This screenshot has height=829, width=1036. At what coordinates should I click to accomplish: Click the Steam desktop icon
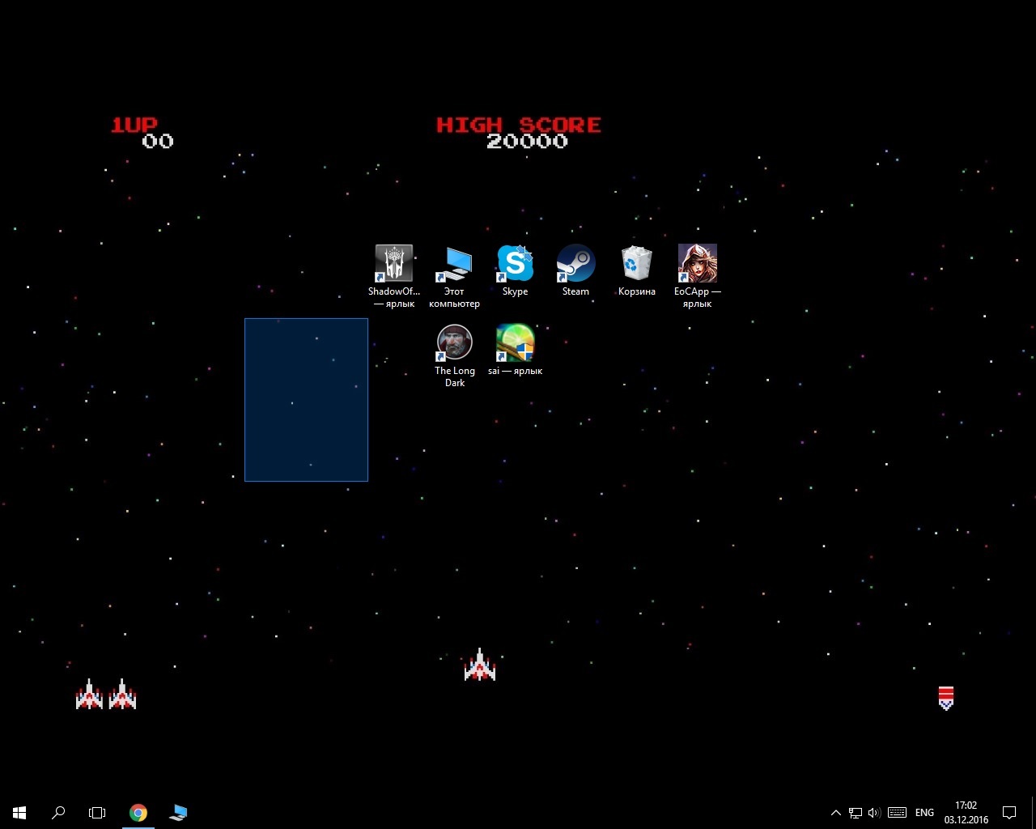coord(575,264)
